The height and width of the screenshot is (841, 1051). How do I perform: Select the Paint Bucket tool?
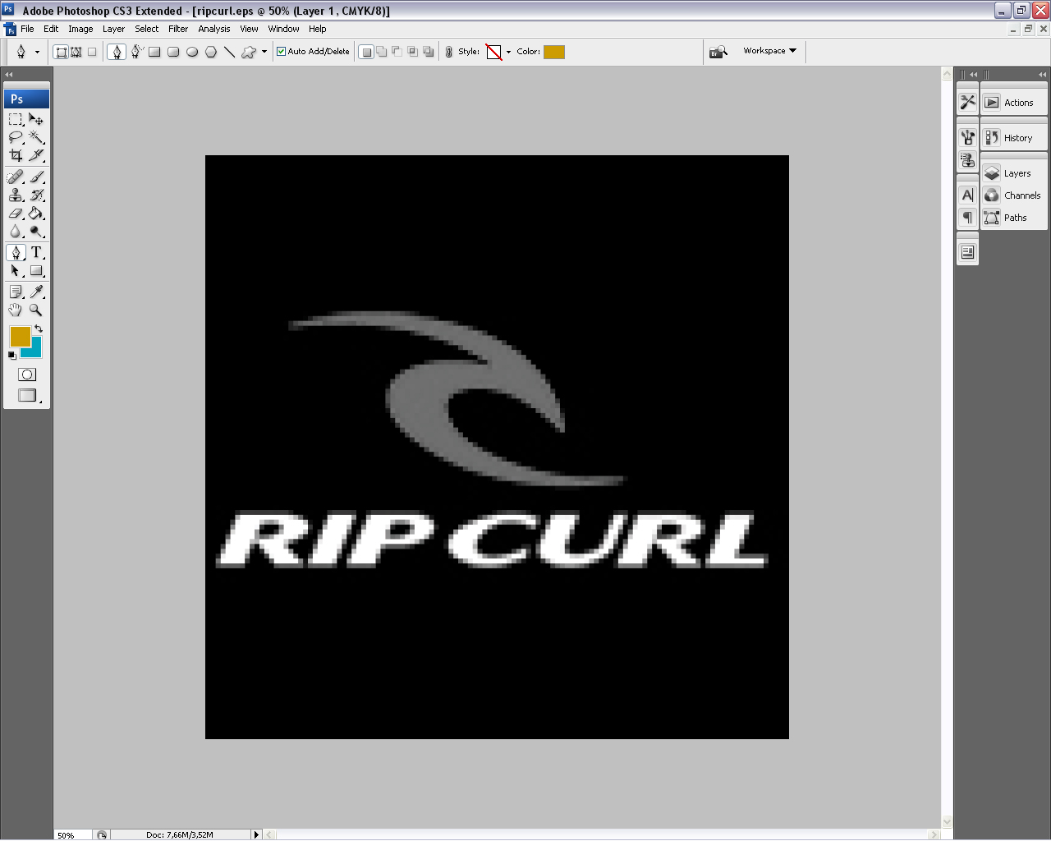tap(36, 214)
